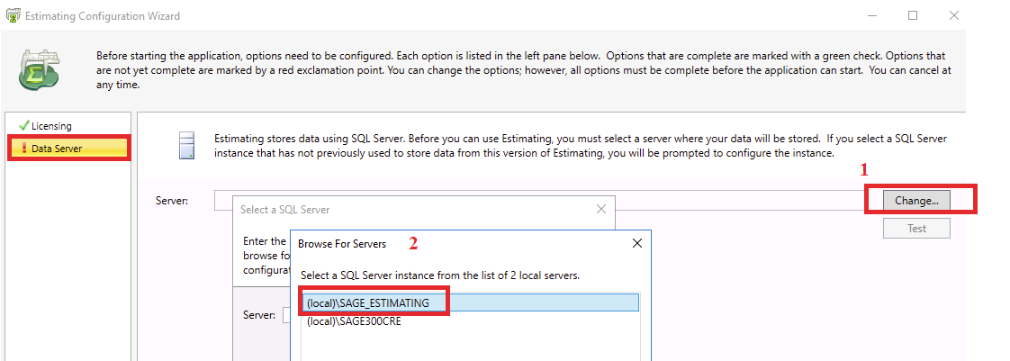
Task: Close the Select a SQL Server dialog
Action: (x=601, y=209)
